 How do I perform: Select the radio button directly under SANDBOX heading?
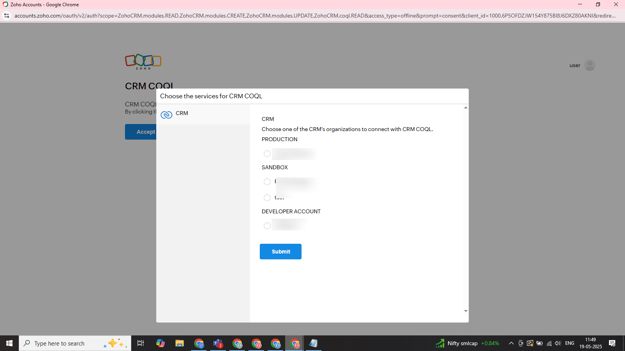pyautogui.click(x=267, y=182)
